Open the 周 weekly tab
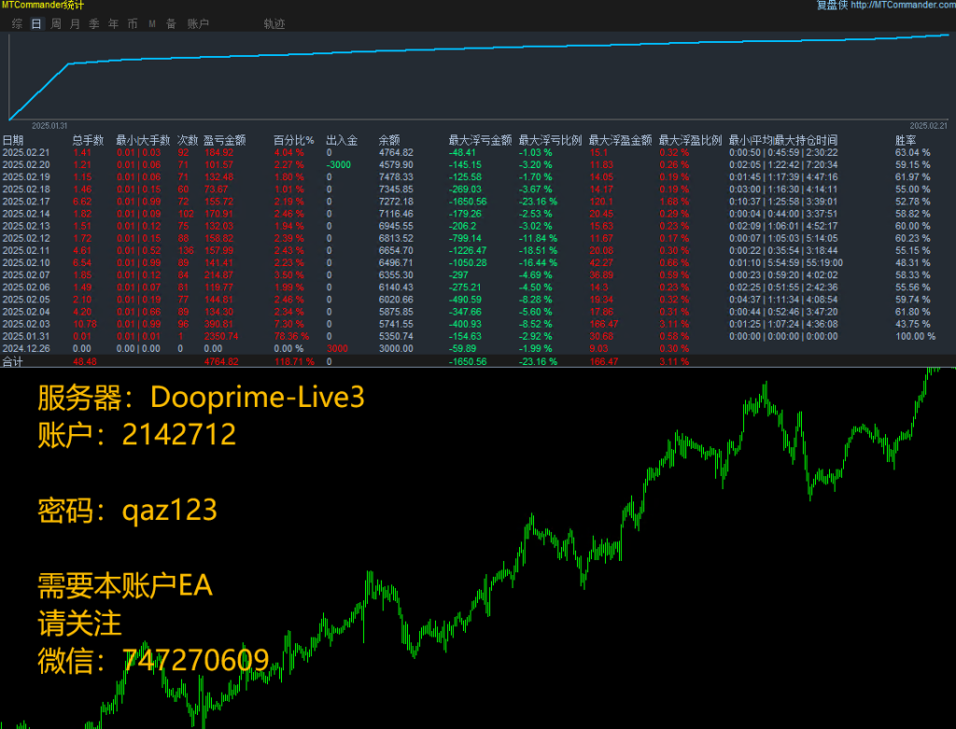The image size is (956, 729). pos(56,23)
